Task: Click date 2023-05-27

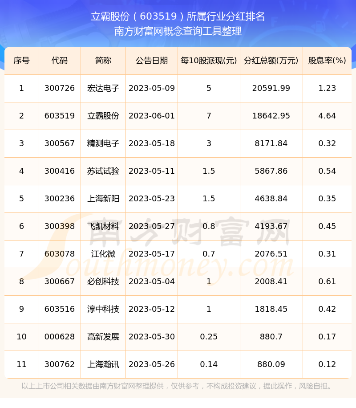Action: pyautogui.click(x=152, y=226)
